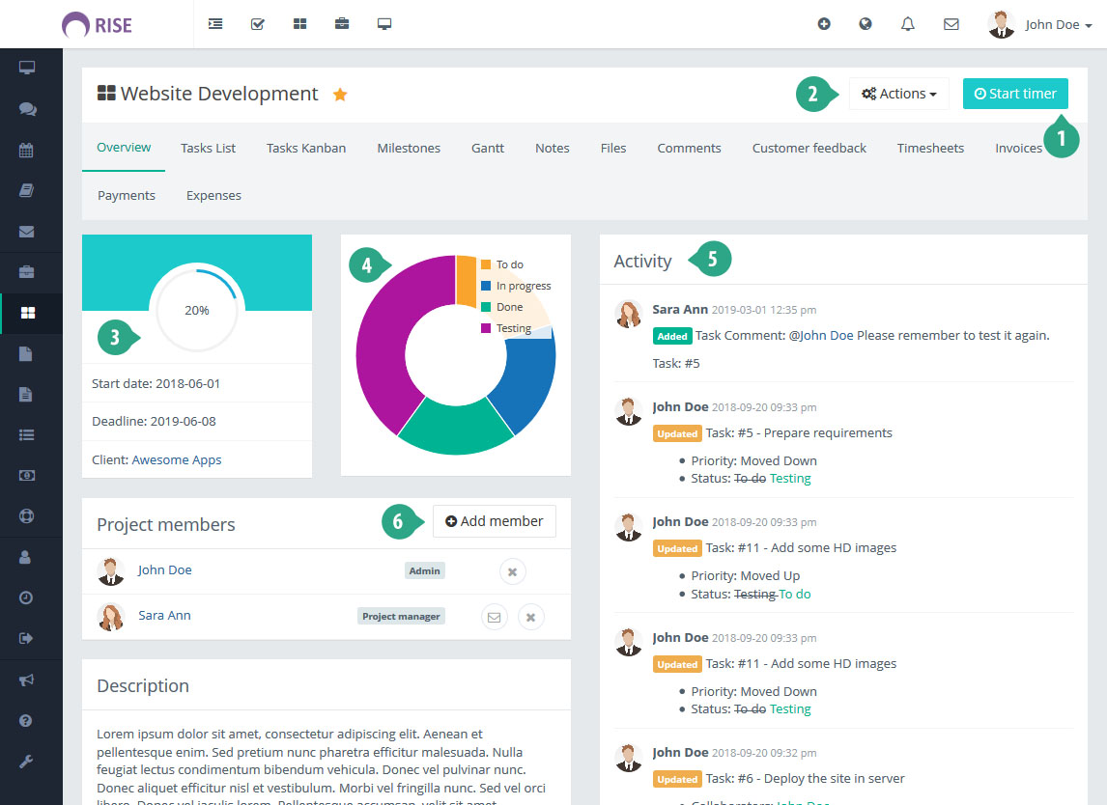This screenshot has height=805, width=1107.
Task: Click the notification bell icon
Action: point(907,24)
